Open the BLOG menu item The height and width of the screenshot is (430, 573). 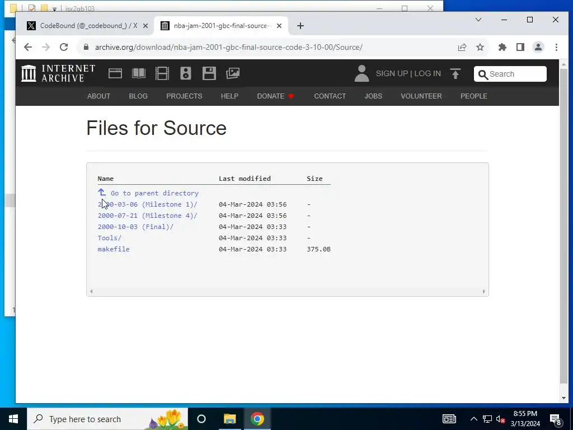coord(138,96)
